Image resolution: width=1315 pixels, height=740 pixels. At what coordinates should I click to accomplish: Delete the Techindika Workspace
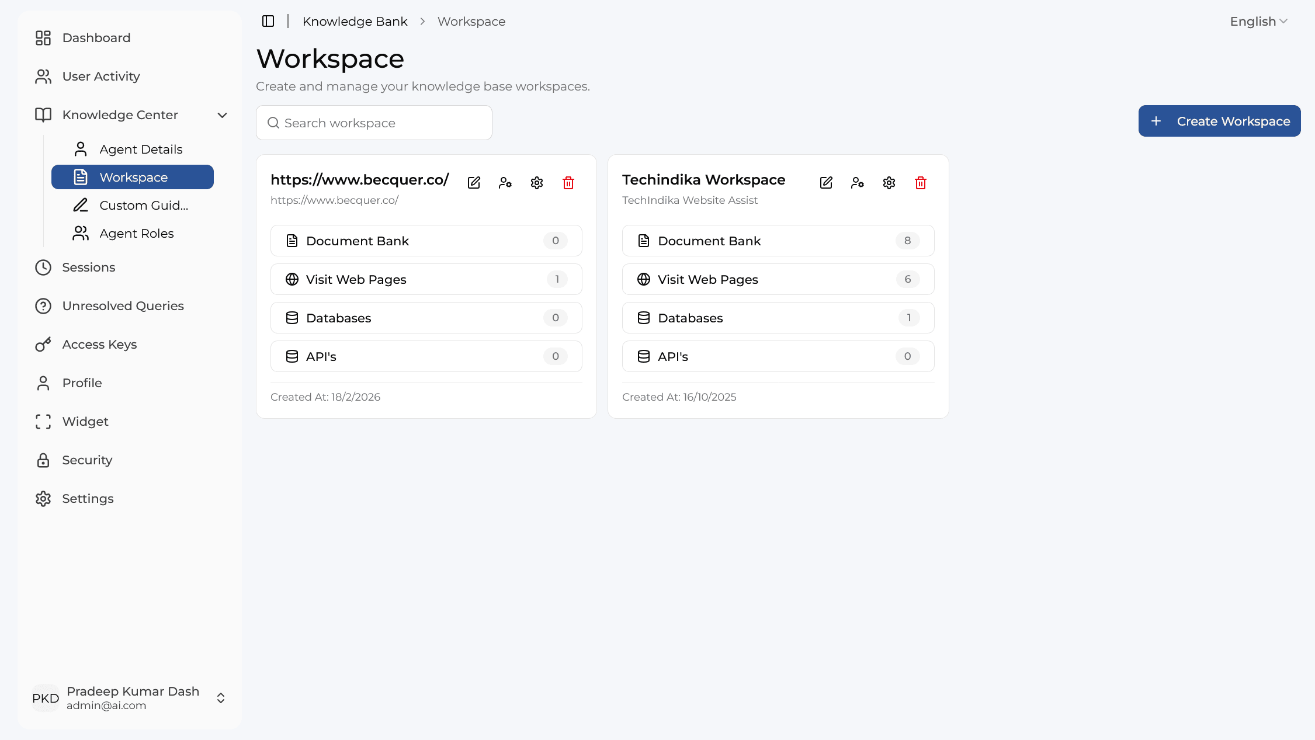[921, 183]
